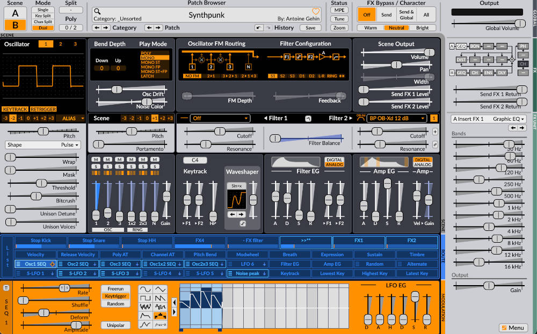Open the Osc1 SEQ modulator arrow menu
Viewport: 537px width, 334px height.
click(x=52, y=264)
